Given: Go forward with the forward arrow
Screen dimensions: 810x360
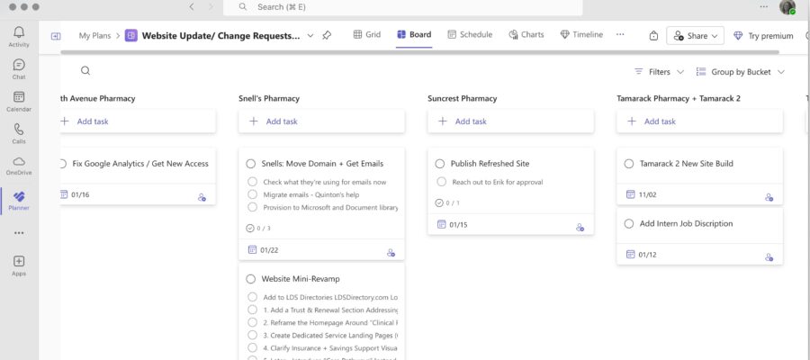Looking at the screenshot, I should [211, 6].
